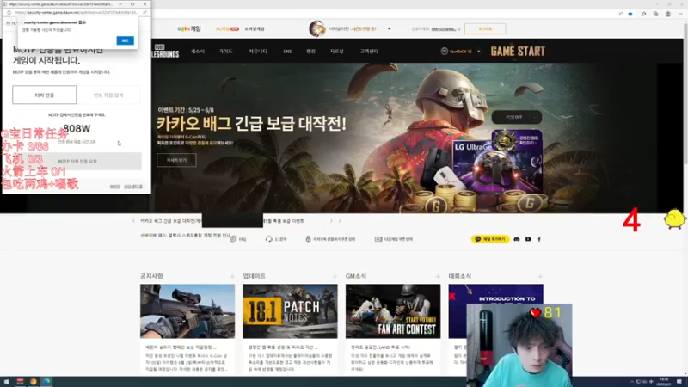Expand the game selector dropdown arrow in header
Viewport: 688px width, 387px height.
(x=390, y=29)
